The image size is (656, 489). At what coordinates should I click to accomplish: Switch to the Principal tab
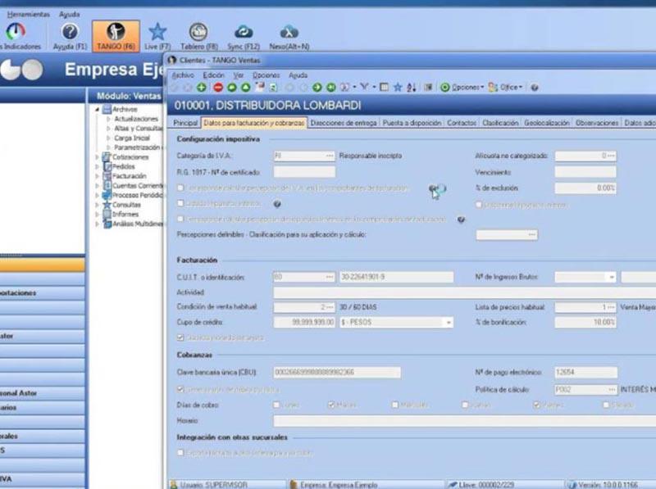tap(185, 123)
